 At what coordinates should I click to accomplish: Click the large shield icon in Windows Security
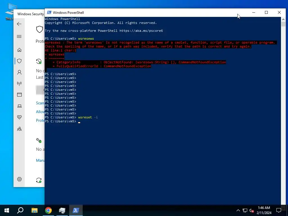click(x=39, y=29)
